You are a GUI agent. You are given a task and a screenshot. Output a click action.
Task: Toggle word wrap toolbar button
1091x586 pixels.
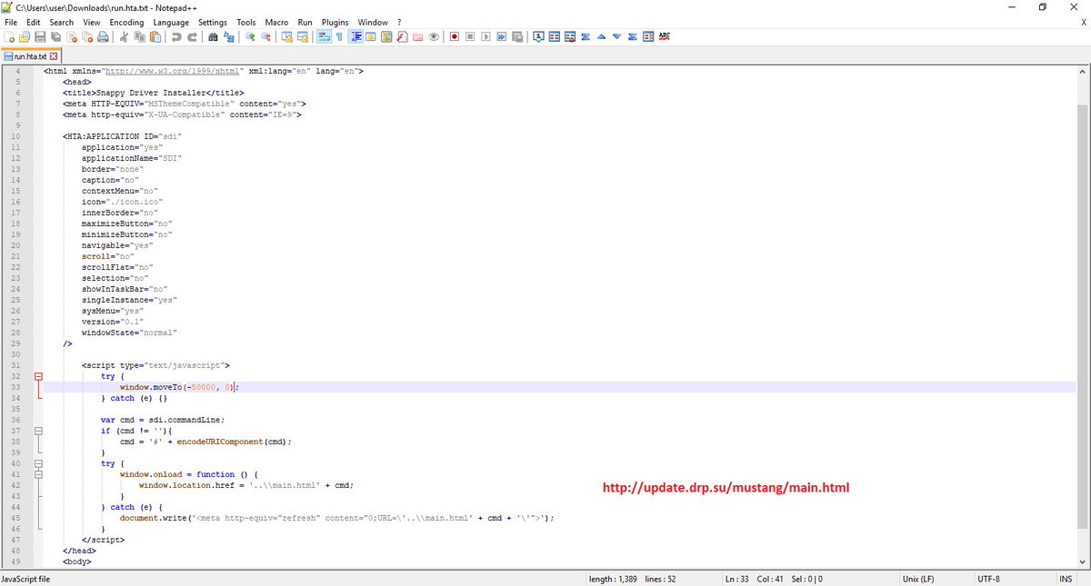click(324, 37)
